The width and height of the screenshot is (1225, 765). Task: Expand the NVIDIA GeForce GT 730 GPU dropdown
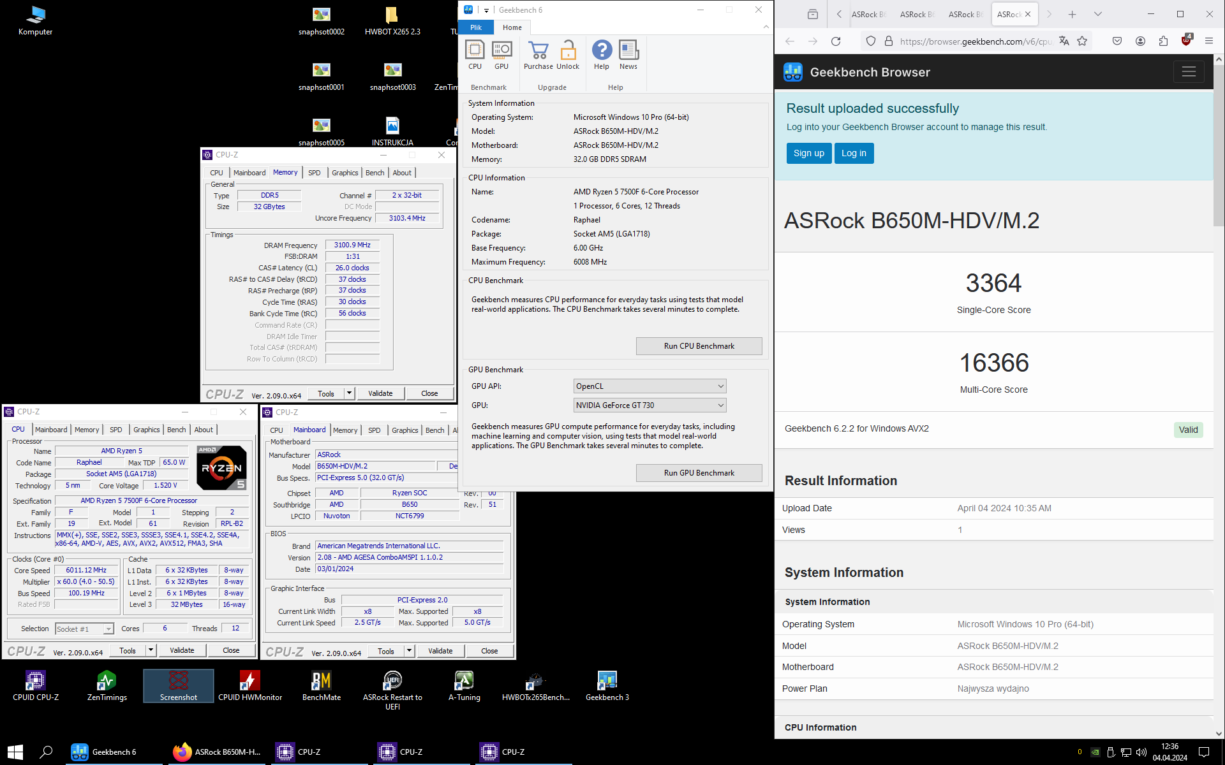[x=650, y=405]
